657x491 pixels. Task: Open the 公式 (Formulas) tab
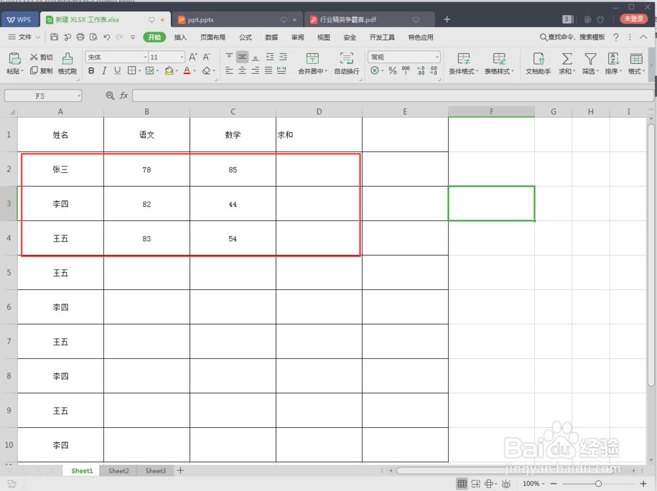(246, 37)
